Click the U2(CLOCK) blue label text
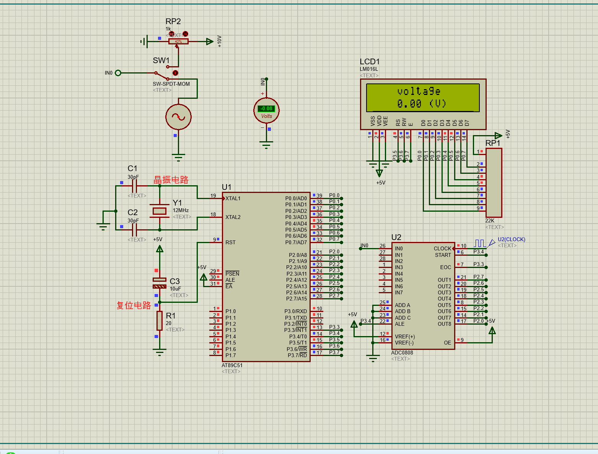 512,239
